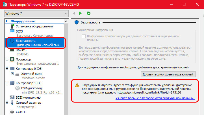Select the Процессор tree item
Viewport: 204px width, 115px height.
coord(23,59)
